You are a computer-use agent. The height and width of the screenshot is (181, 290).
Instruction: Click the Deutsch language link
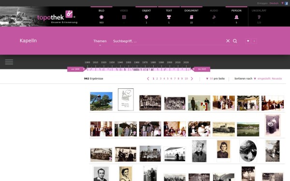tap(274, 3)
